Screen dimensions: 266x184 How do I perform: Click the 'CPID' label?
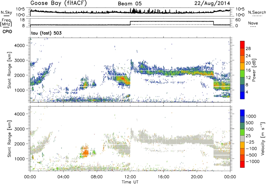(x=7, y=32)
